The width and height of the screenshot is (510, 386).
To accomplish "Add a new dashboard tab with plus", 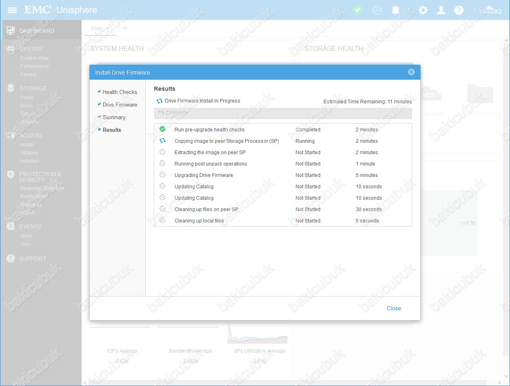I will (125, 28).
